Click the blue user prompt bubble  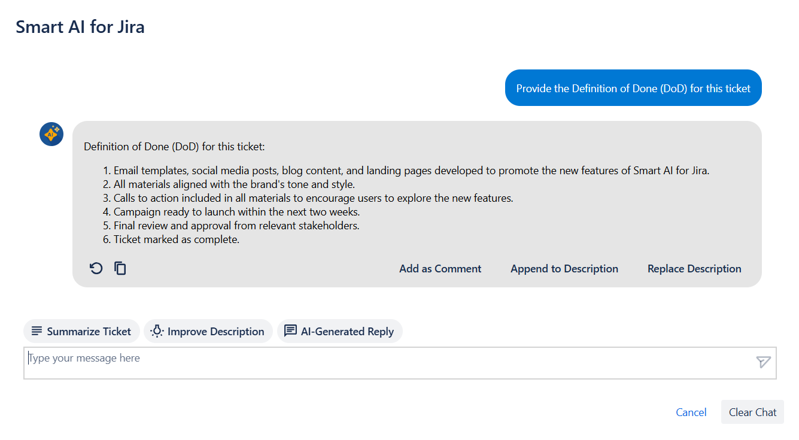click(x=633, y=88)
